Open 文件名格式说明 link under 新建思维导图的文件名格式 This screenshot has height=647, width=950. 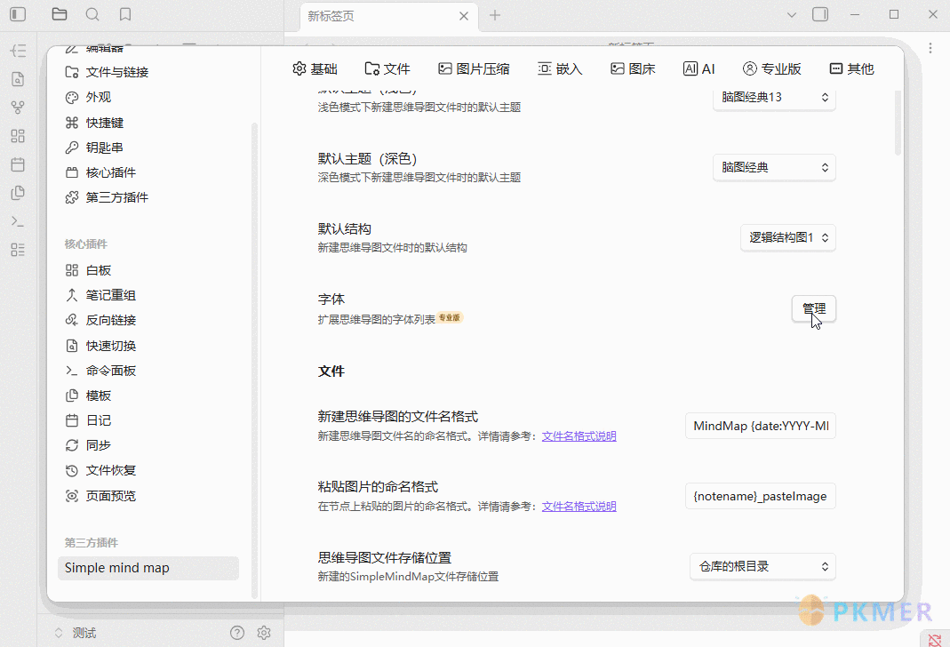[579, 436]
